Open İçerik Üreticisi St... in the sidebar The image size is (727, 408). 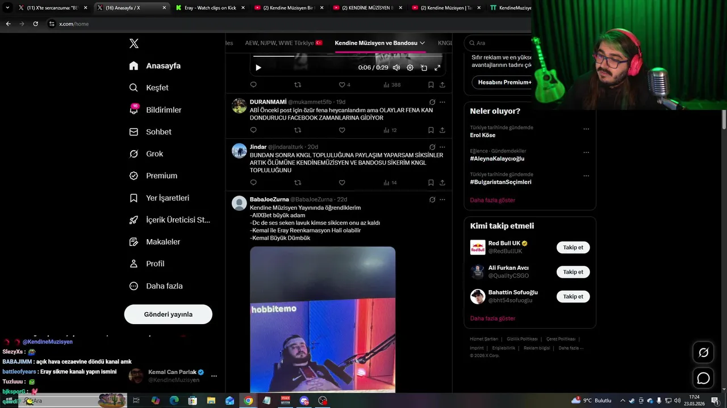(x=170, y=220)
